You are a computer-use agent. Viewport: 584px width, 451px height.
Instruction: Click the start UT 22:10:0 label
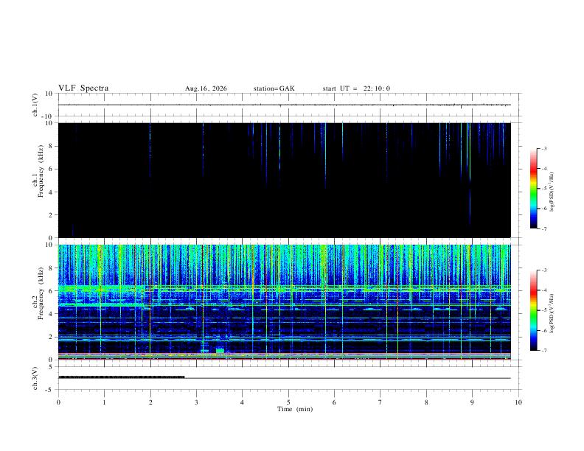click(356, 88)
